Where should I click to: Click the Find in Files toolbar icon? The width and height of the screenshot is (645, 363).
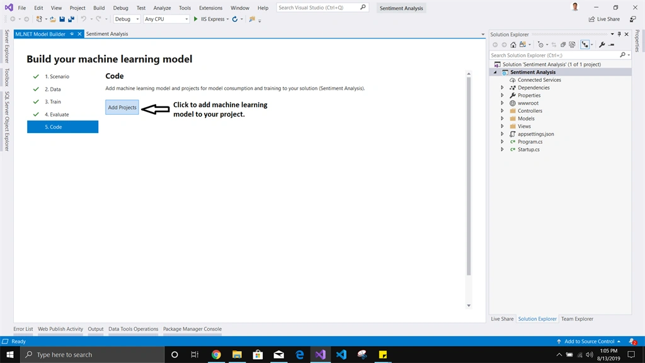(252, 19)
